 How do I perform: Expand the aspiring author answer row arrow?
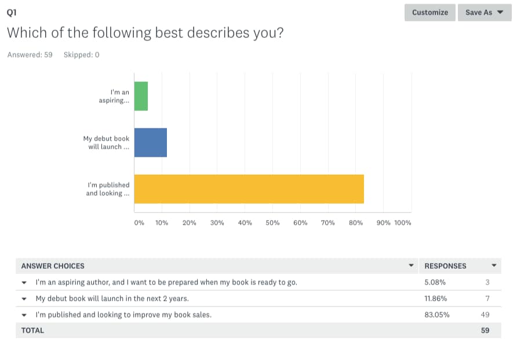tap(24, 283)
